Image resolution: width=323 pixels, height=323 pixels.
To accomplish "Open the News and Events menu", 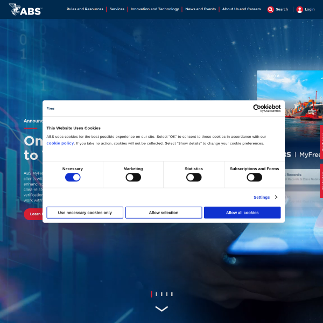I will pyautogui.click(x=200, y=9).
